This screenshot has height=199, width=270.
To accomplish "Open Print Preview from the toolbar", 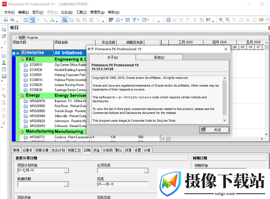I will 13,20.
